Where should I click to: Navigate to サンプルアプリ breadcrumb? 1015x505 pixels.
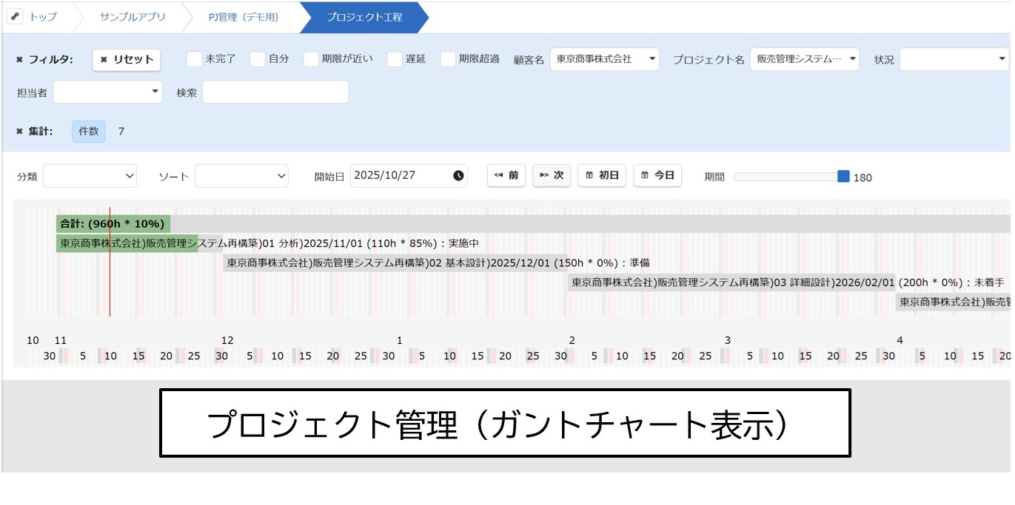coord(133,17)
